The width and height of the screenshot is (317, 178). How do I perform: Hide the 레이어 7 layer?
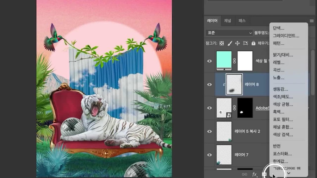[x=210, y=154]
